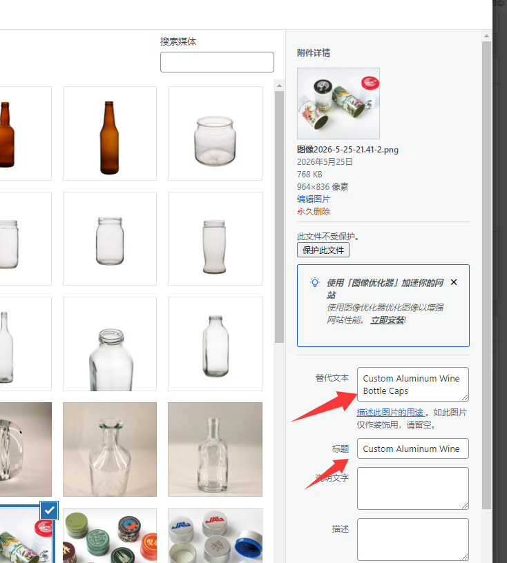Image resolution: width=507 pixels, height=563 pixels.
Task: Click the attachment preview image in details
Action: click(338, 103)
